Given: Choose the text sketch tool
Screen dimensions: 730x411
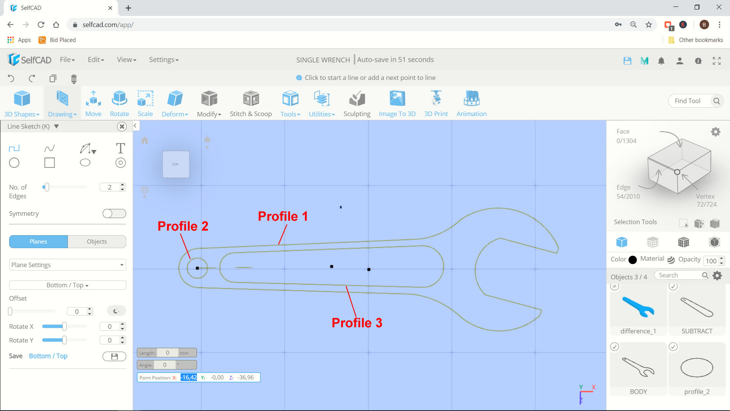Looking at the screenshot, I should point(121,148).
